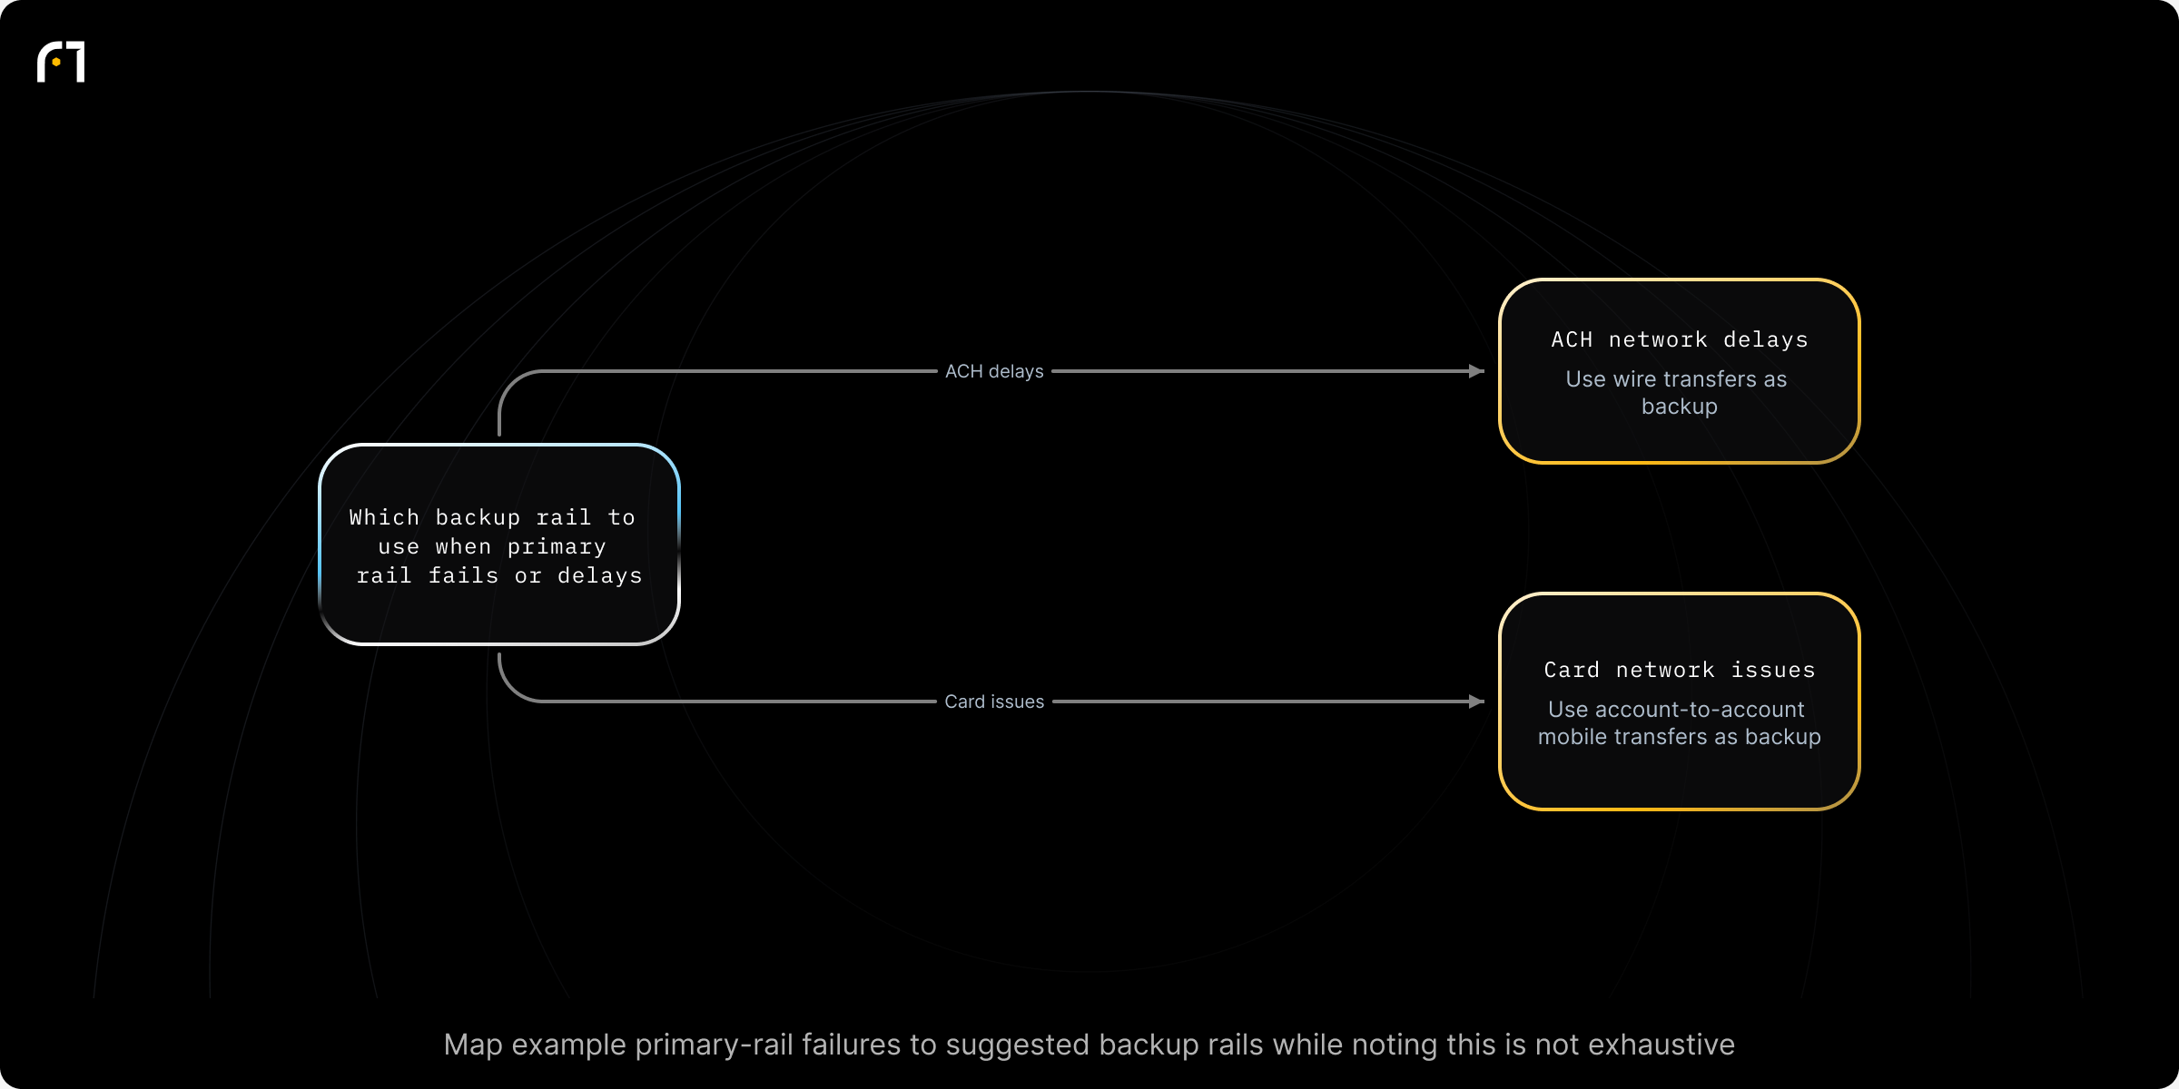Image resolution: width=2179 pixels, height=1089 pixels.
Task: Select the 'Which backup rail to use' decision node
Action: [x=499, y=544]
